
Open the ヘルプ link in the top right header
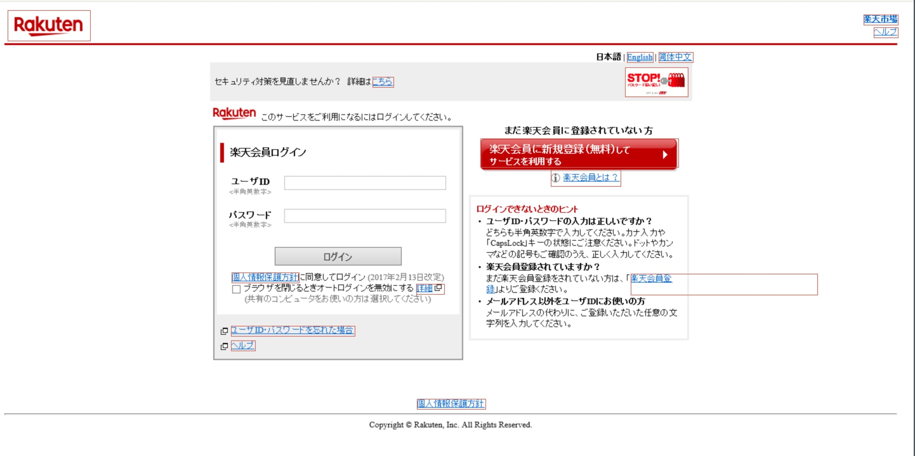point(886,32)
